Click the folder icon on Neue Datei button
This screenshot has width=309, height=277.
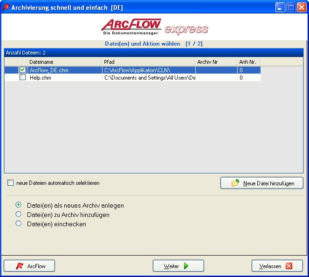(x=235, y=182)
